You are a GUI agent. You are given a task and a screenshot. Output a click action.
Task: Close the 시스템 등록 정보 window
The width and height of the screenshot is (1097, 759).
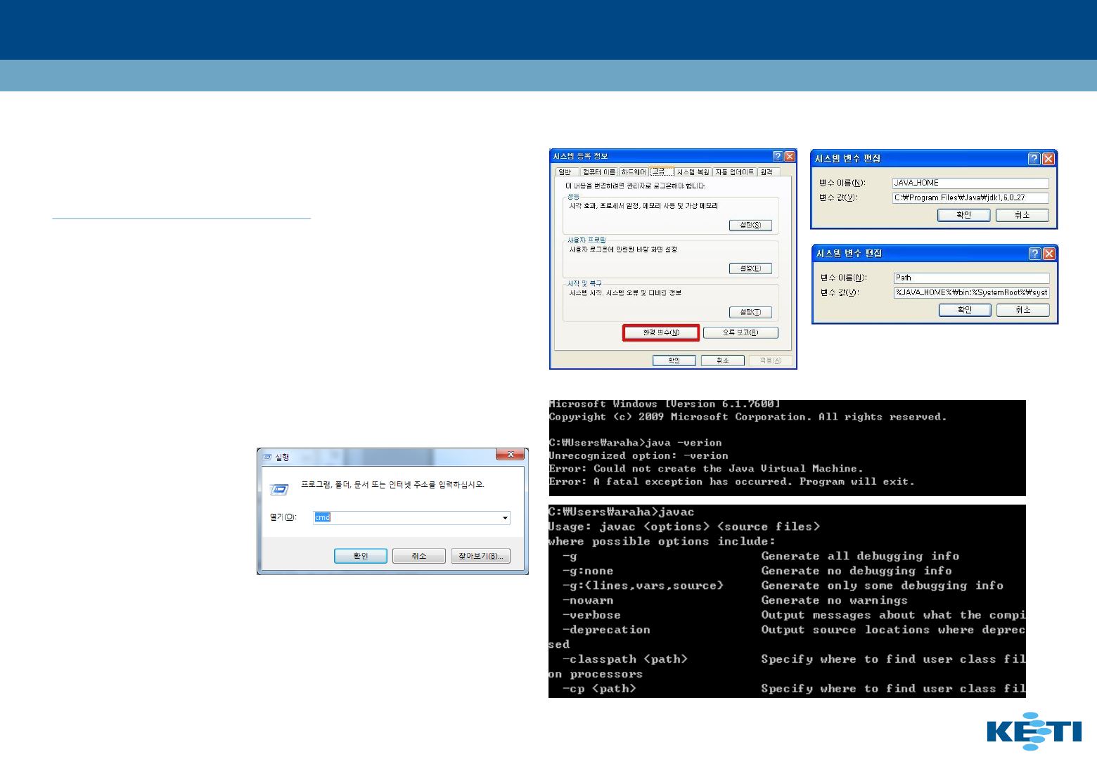790,156
